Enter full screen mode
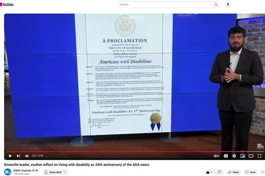Screen dimensions: 265x176 [x=259, y=156]
